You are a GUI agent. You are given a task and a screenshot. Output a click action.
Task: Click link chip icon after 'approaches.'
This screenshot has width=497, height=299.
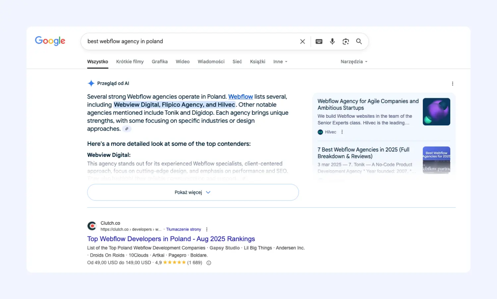pos(127,129)
